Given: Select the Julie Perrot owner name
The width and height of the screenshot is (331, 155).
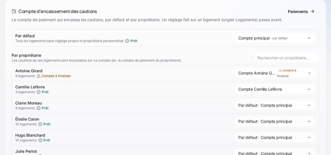Looking at the screenshot, I should pos(26,151).
